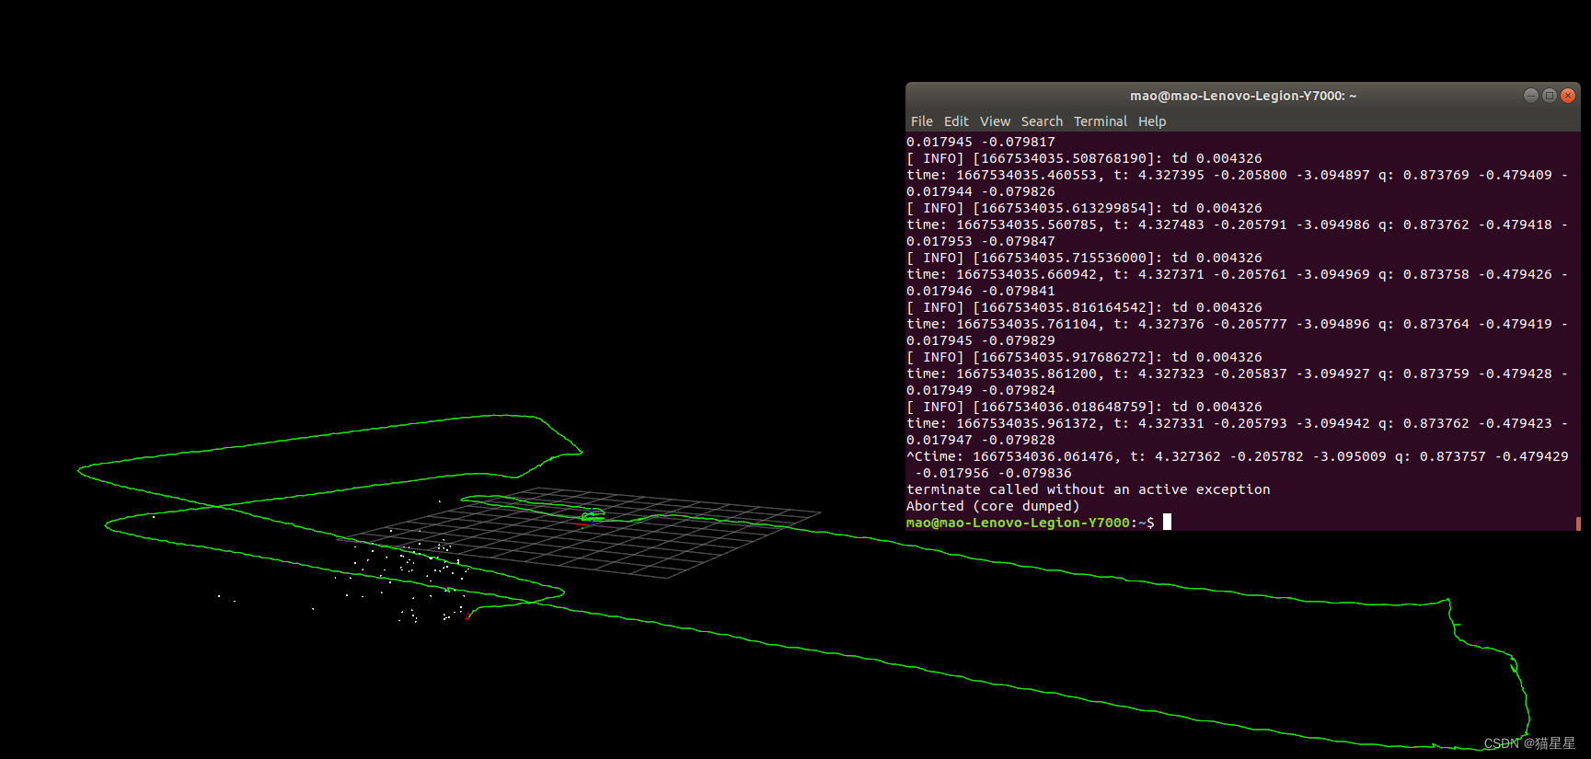Click the INFO line with timestamp 1667534035.917686272
This screenshot has height=759, width=1591.
(x=1084, y=357)
